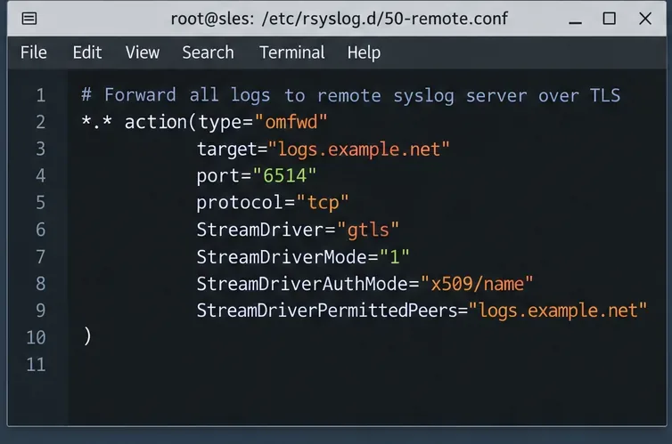
Task: Click the StreamDriver value "gtls"
Action: click(368, 230)
